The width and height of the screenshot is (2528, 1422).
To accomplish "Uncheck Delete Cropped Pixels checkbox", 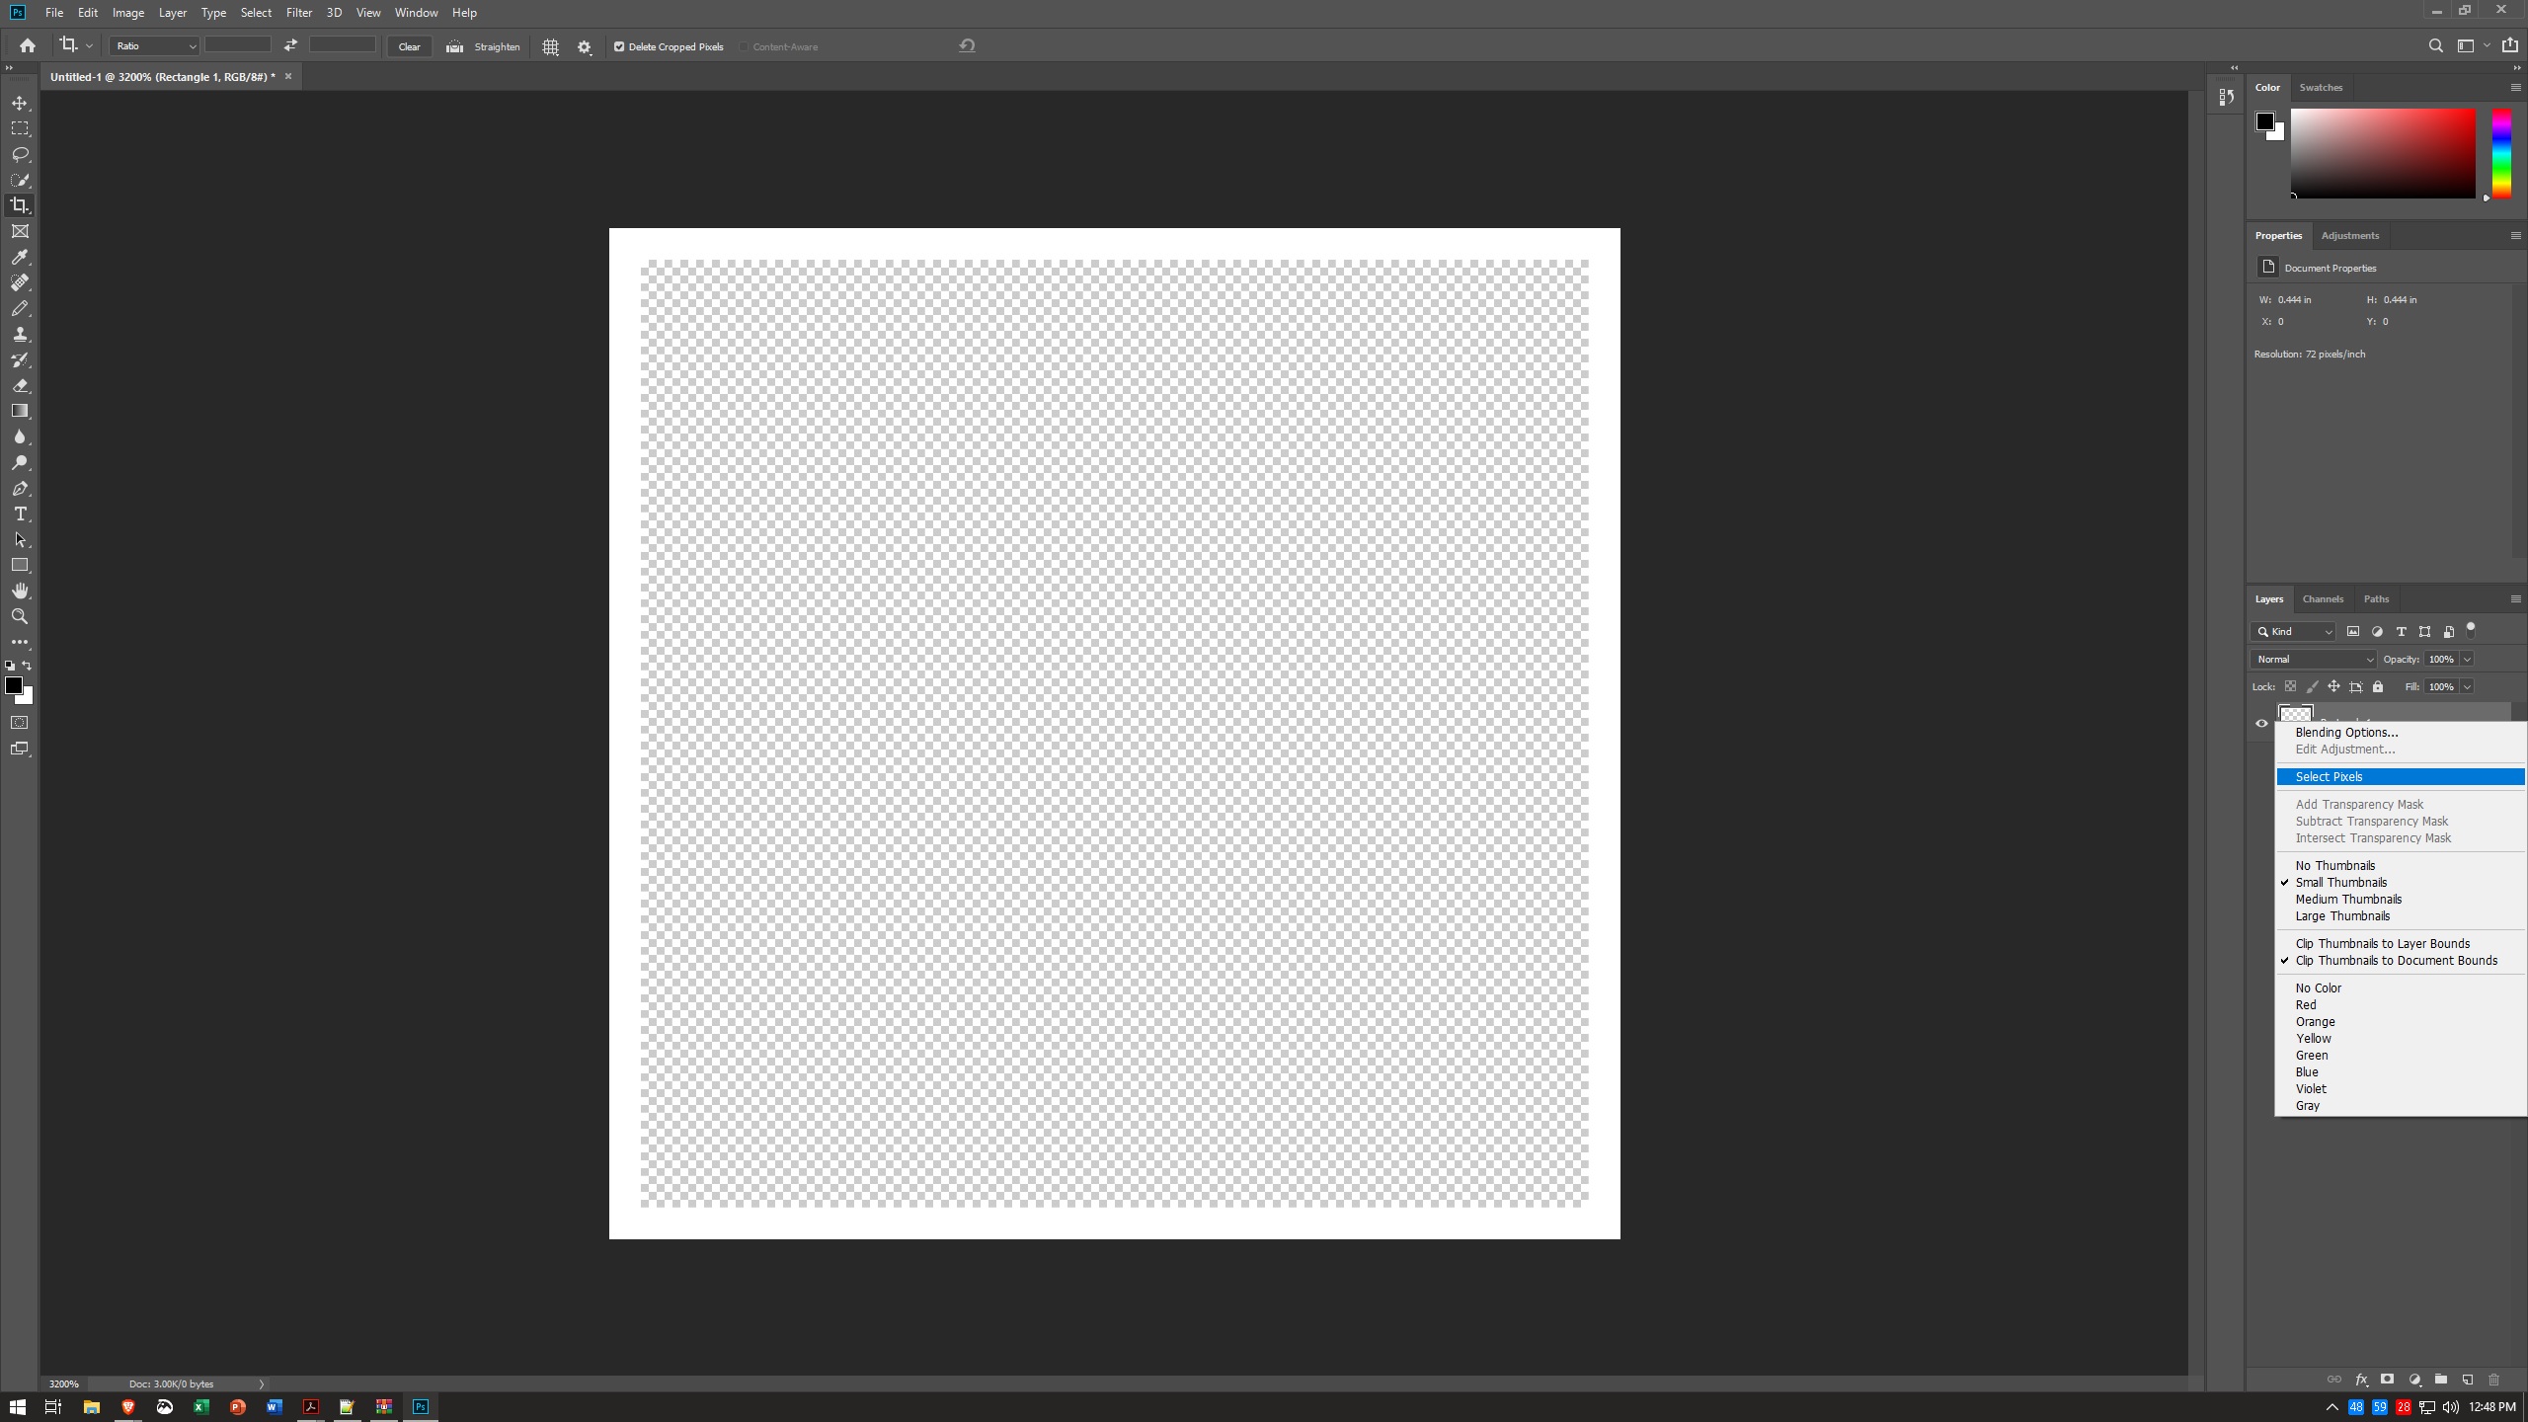I will tap(619, 46).
